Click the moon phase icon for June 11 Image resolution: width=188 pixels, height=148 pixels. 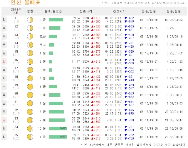point(30,20)
